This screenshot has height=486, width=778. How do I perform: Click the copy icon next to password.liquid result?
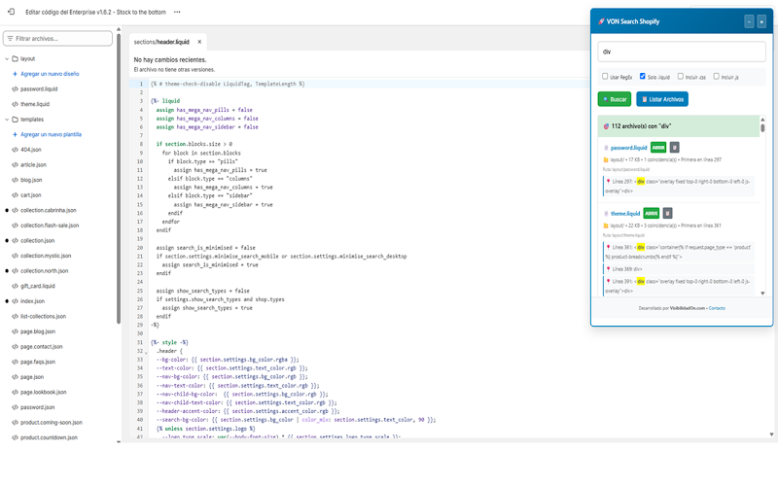(x=674, y=148)
